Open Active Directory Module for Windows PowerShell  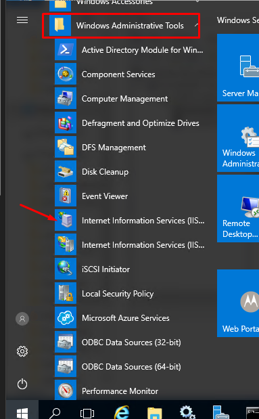130,49
